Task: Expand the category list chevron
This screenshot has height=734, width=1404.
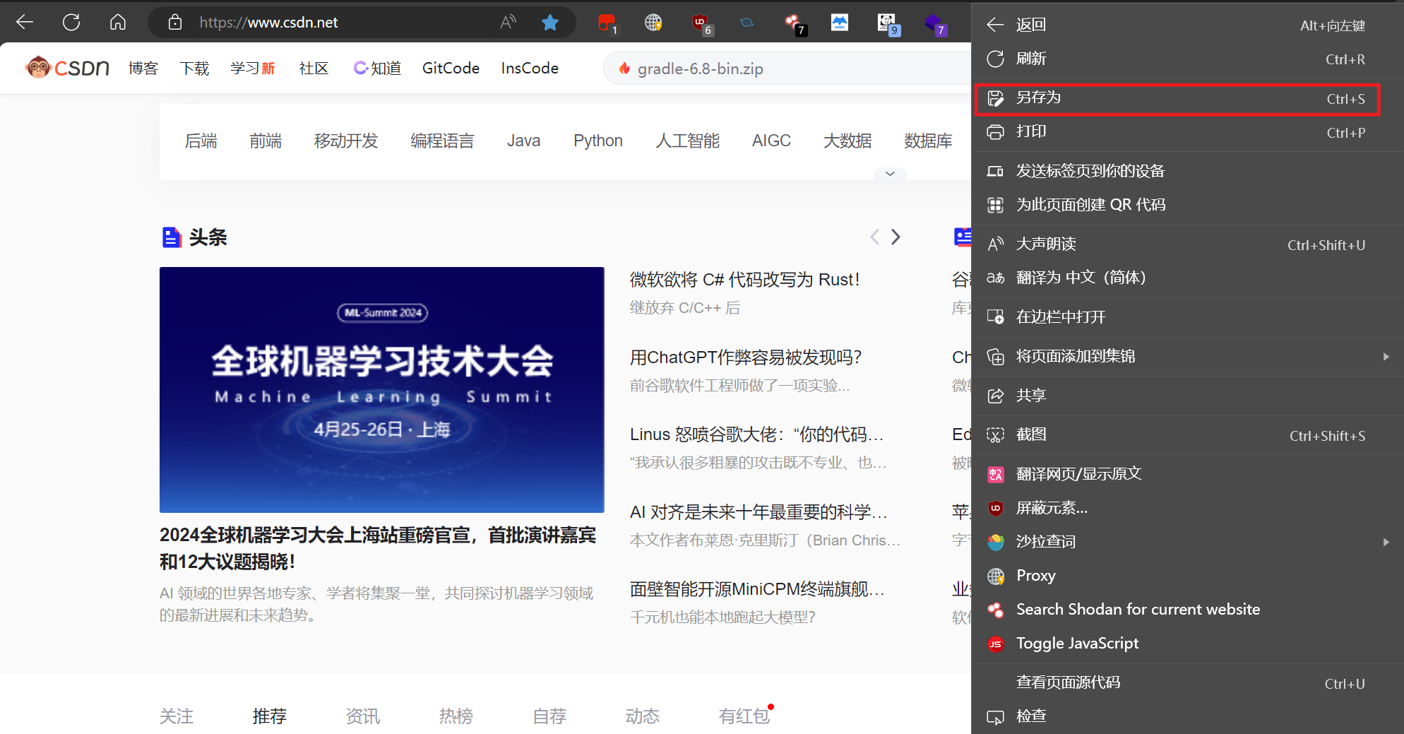Action: [x=890, y=174]
